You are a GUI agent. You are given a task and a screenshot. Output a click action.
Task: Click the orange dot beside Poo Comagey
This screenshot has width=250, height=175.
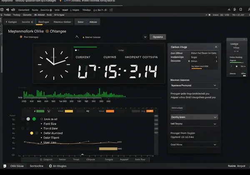(x=21, y=37)
